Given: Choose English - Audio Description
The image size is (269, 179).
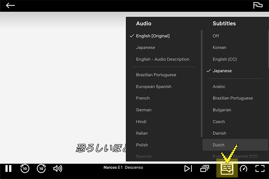Looking at the screenshot, I should click(163, 59).
